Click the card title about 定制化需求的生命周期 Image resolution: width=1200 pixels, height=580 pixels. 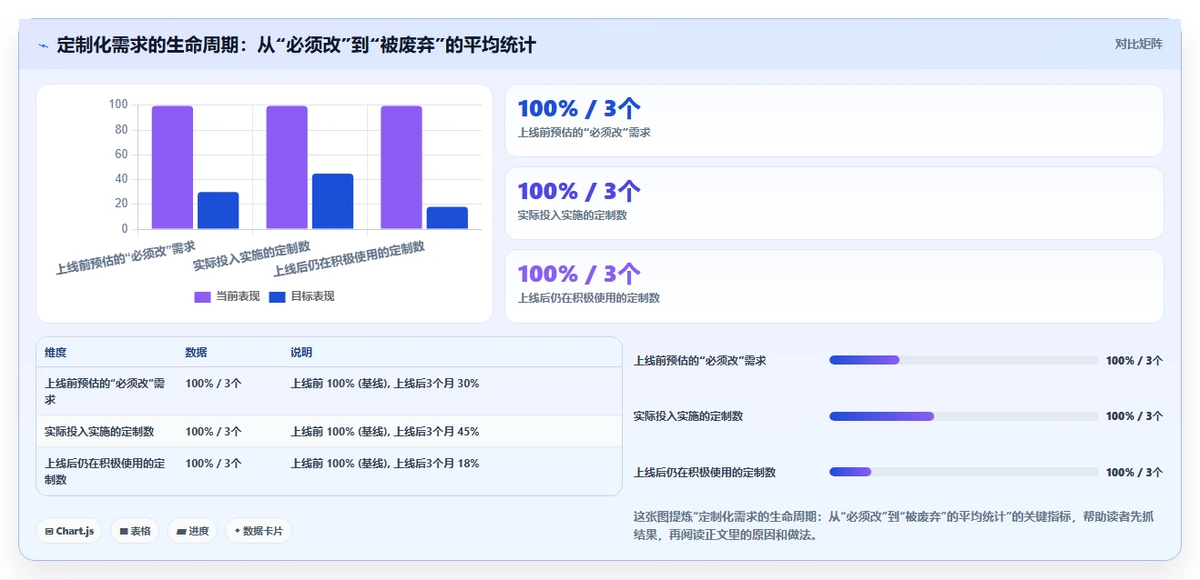296,45
